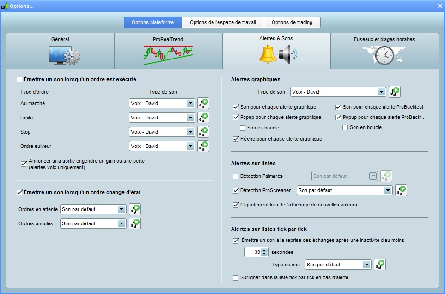Play the sound preview for Au marché

[203, 103]
